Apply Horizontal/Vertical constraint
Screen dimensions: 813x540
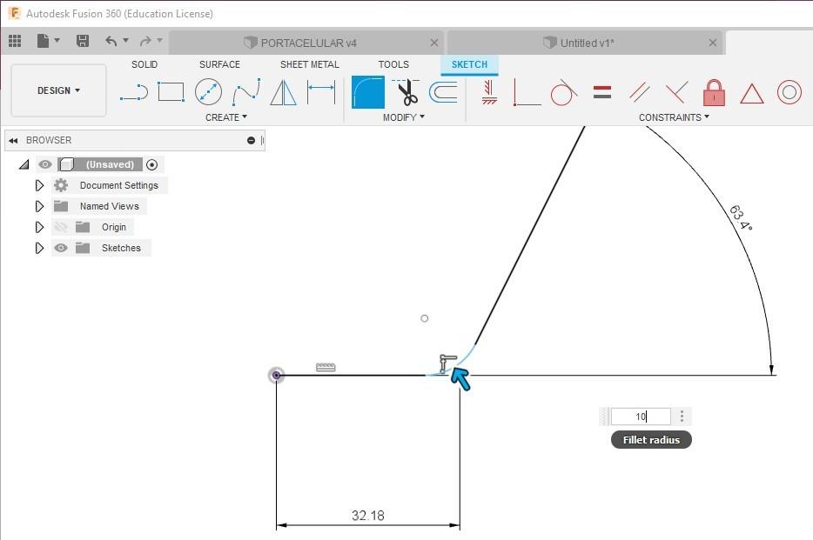[x=488, y=92]
